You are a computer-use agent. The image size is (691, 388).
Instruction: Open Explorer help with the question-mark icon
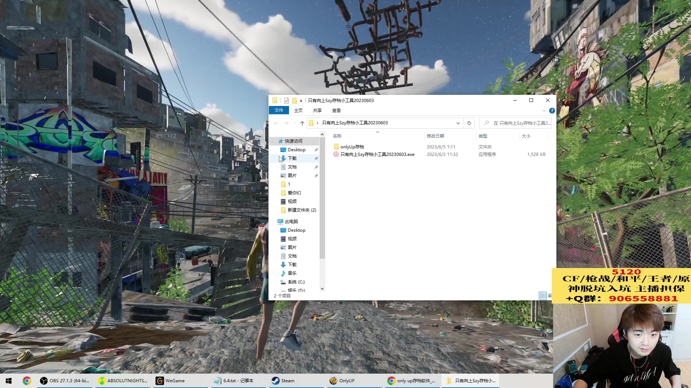coord(552,111)
